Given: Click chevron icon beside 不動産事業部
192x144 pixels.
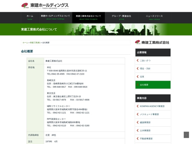Looking at the screenshot, I should click(x=138, y=138).
